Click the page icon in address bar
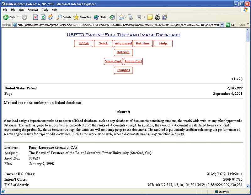Image resolution: width=251 pixels, height=195 pixels. point(15,25)
